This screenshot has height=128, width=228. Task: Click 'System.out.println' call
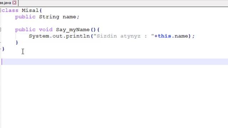(x=59, y=36)
